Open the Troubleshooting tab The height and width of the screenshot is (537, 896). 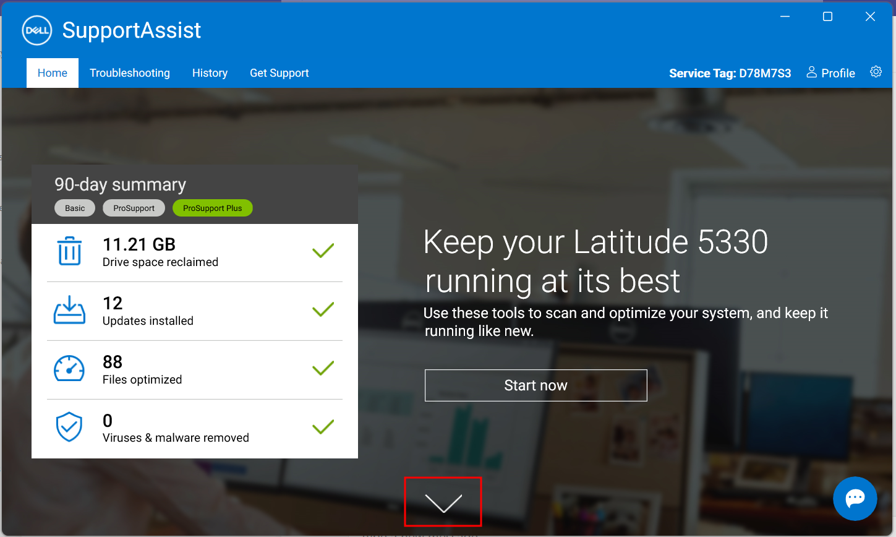[x=130, y=73]
